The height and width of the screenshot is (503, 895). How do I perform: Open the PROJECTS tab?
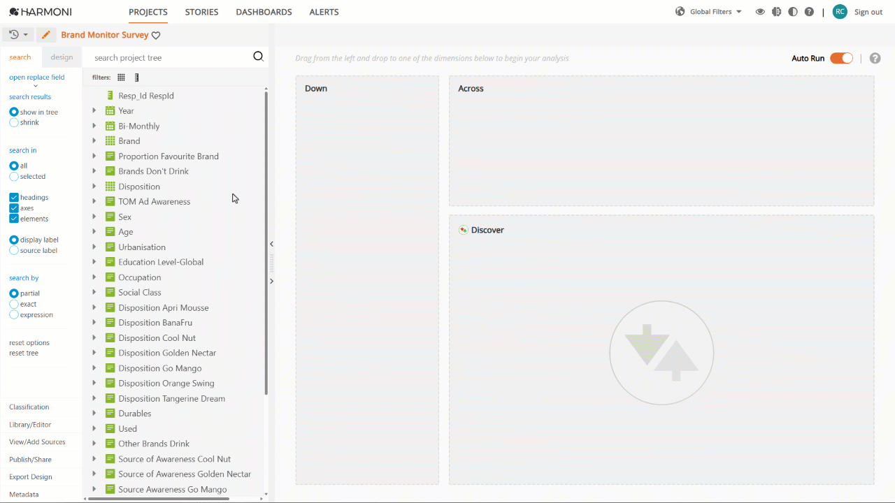(x=148, y=12)
